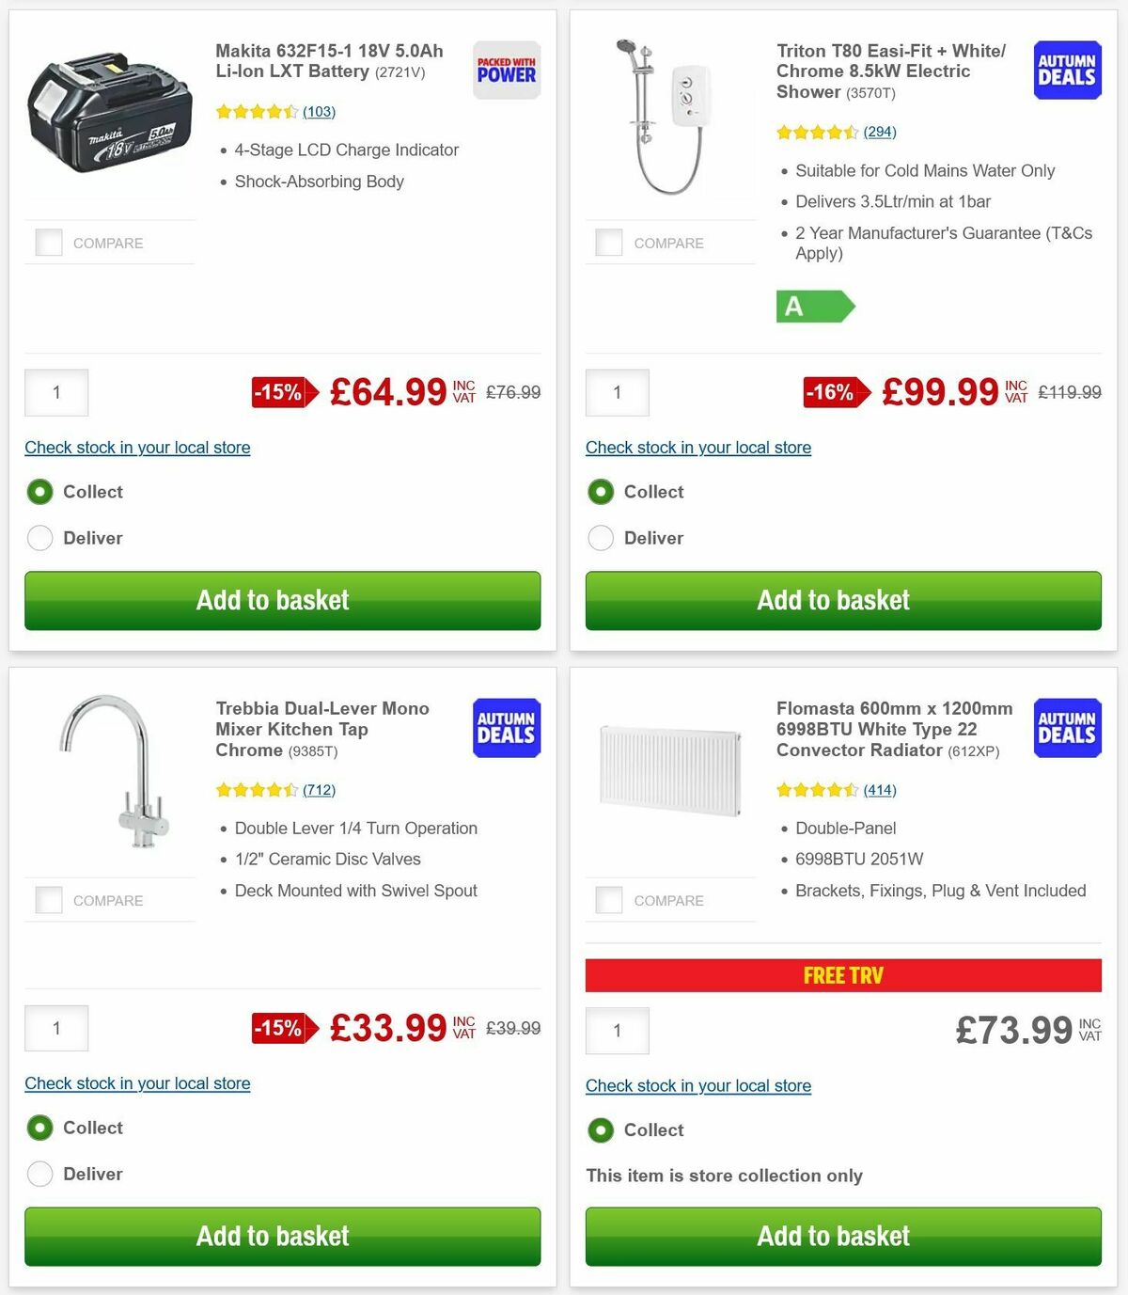The height and width of the screenshot is (1295, 1128).
Task: Click the FREE TRV banner on Flomasta radiator
Action: pos(843,975)
